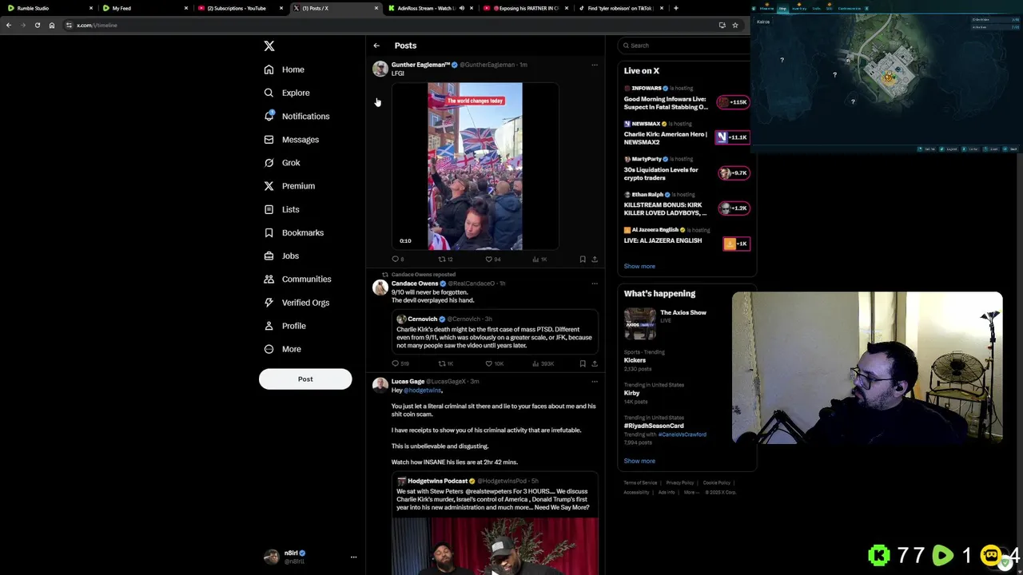The width and height of the screenshot is (1023, 575).
Task: Reload the page in browser toolbar
Action: click(37, 25)
